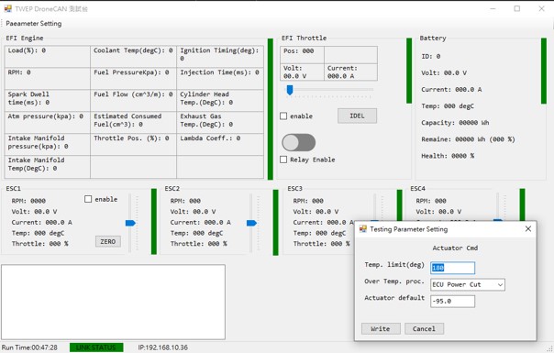Viewport: 554px width, 353px height.
Task: Click the Testing Parameter Setting dialog icon
Action: [x=363, y=229]
